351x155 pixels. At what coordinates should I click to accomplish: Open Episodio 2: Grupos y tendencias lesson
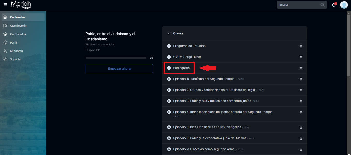pos(215,90)
